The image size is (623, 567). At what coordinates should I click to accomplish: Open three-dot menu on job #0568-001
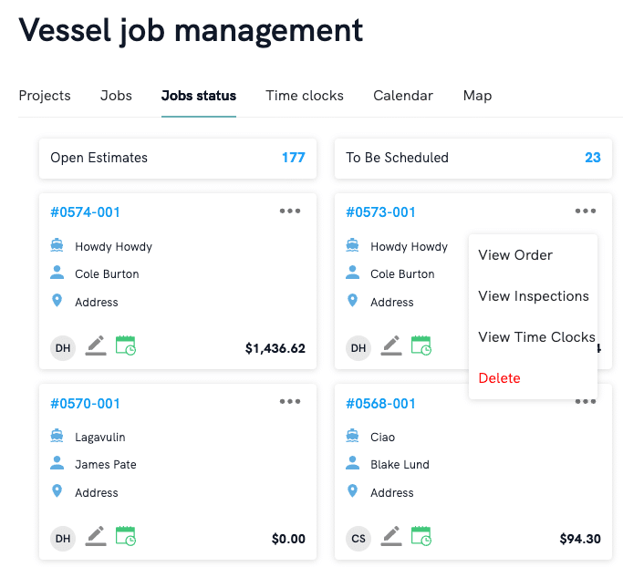coord(586,401)
